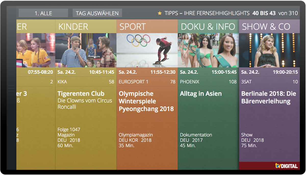Click the 3SAT channel name

point(247,82)
